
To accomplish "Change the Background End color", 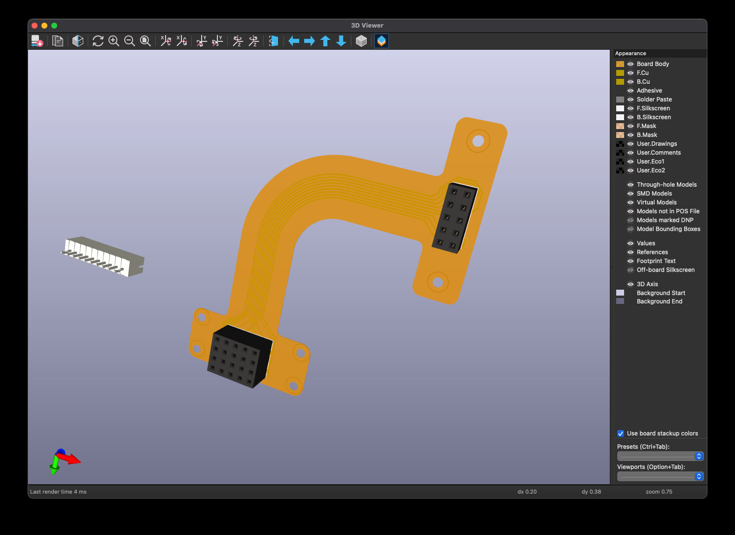I will 620,301.
